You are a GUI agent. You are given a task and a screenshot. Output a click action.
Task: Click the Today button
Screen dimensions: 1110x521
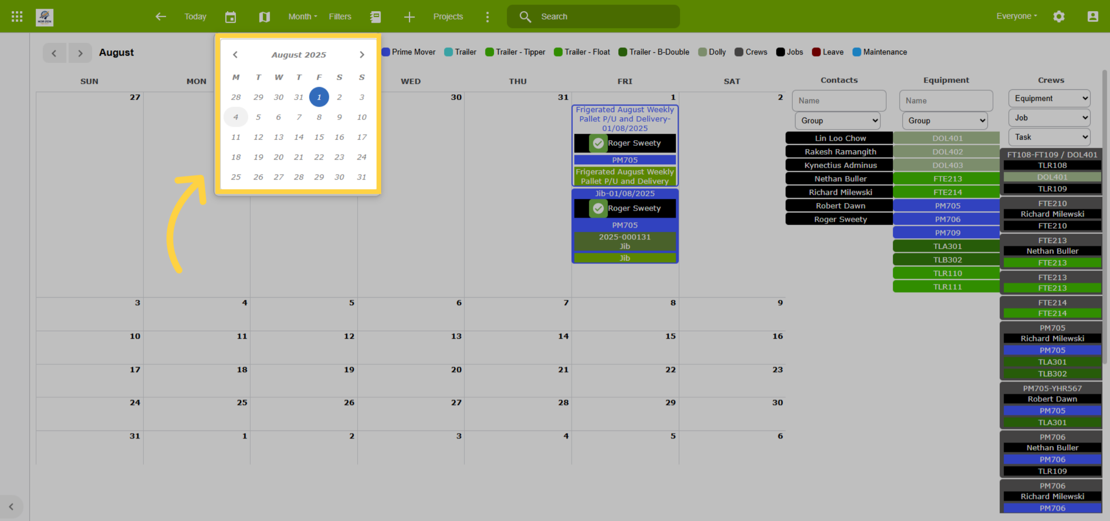(195, 17)
